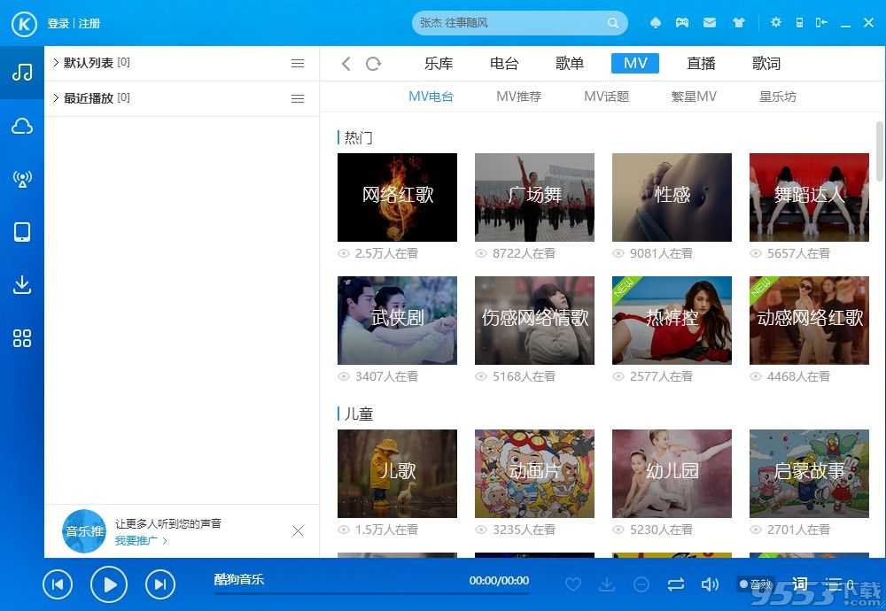Open the MV推荐 tab
886x611 pixels.
pos(518,97)
